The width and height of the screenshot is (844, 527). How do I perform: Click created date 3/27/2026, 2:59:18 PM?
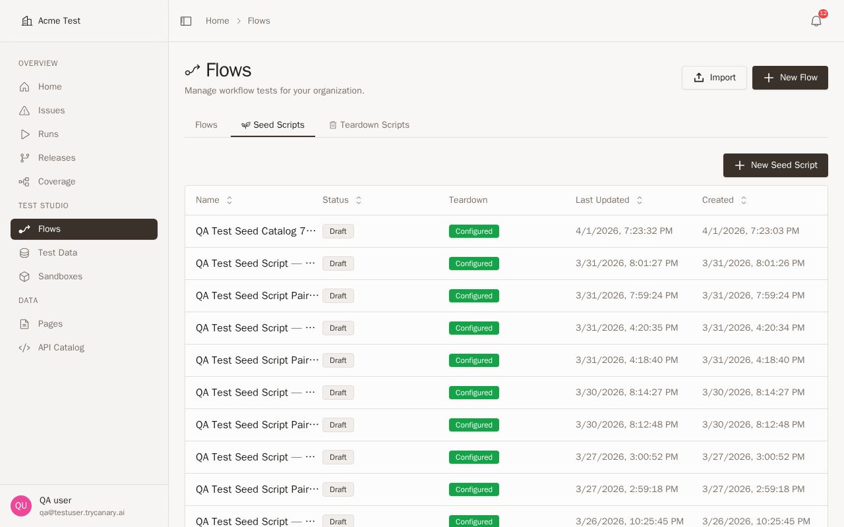click(753, 489)
